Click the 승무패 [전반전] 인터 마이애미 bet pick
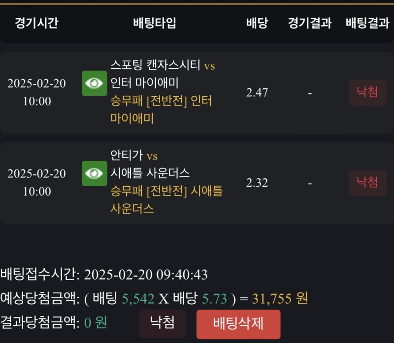Viewport: 394px width, 343px height. point(161,110)
